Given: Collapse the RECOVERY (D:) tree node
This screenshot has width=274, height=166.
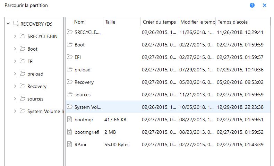Looking at the screenshot, I should [8, 23].
